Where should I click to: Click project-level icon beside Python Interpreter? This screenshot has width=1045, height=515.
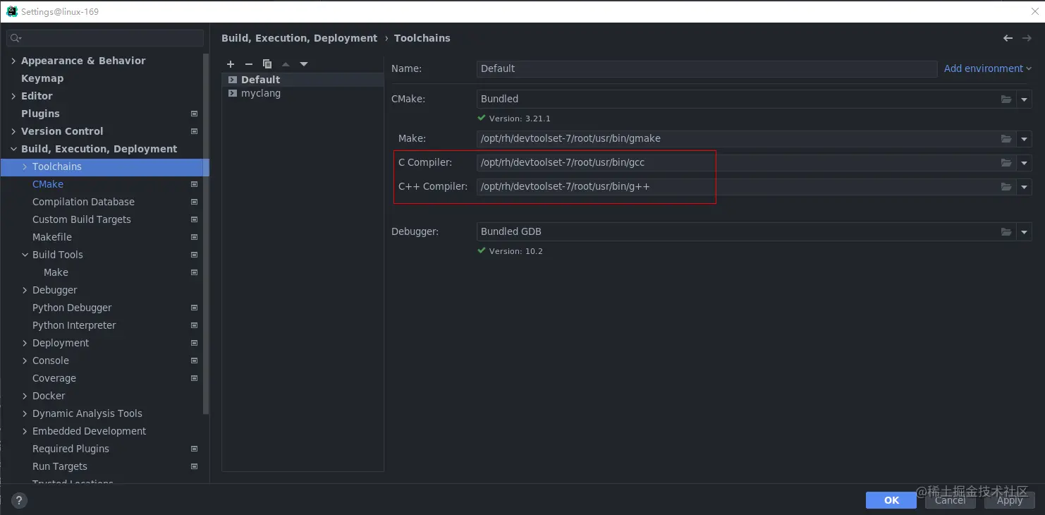(195, 325)
